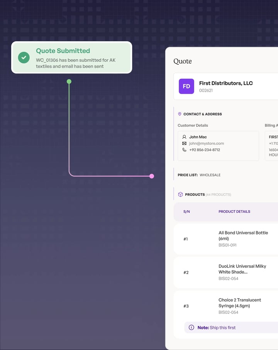Click the info icon in Ship this first note
Screen dimensions: 278x350
pos(192,328)
